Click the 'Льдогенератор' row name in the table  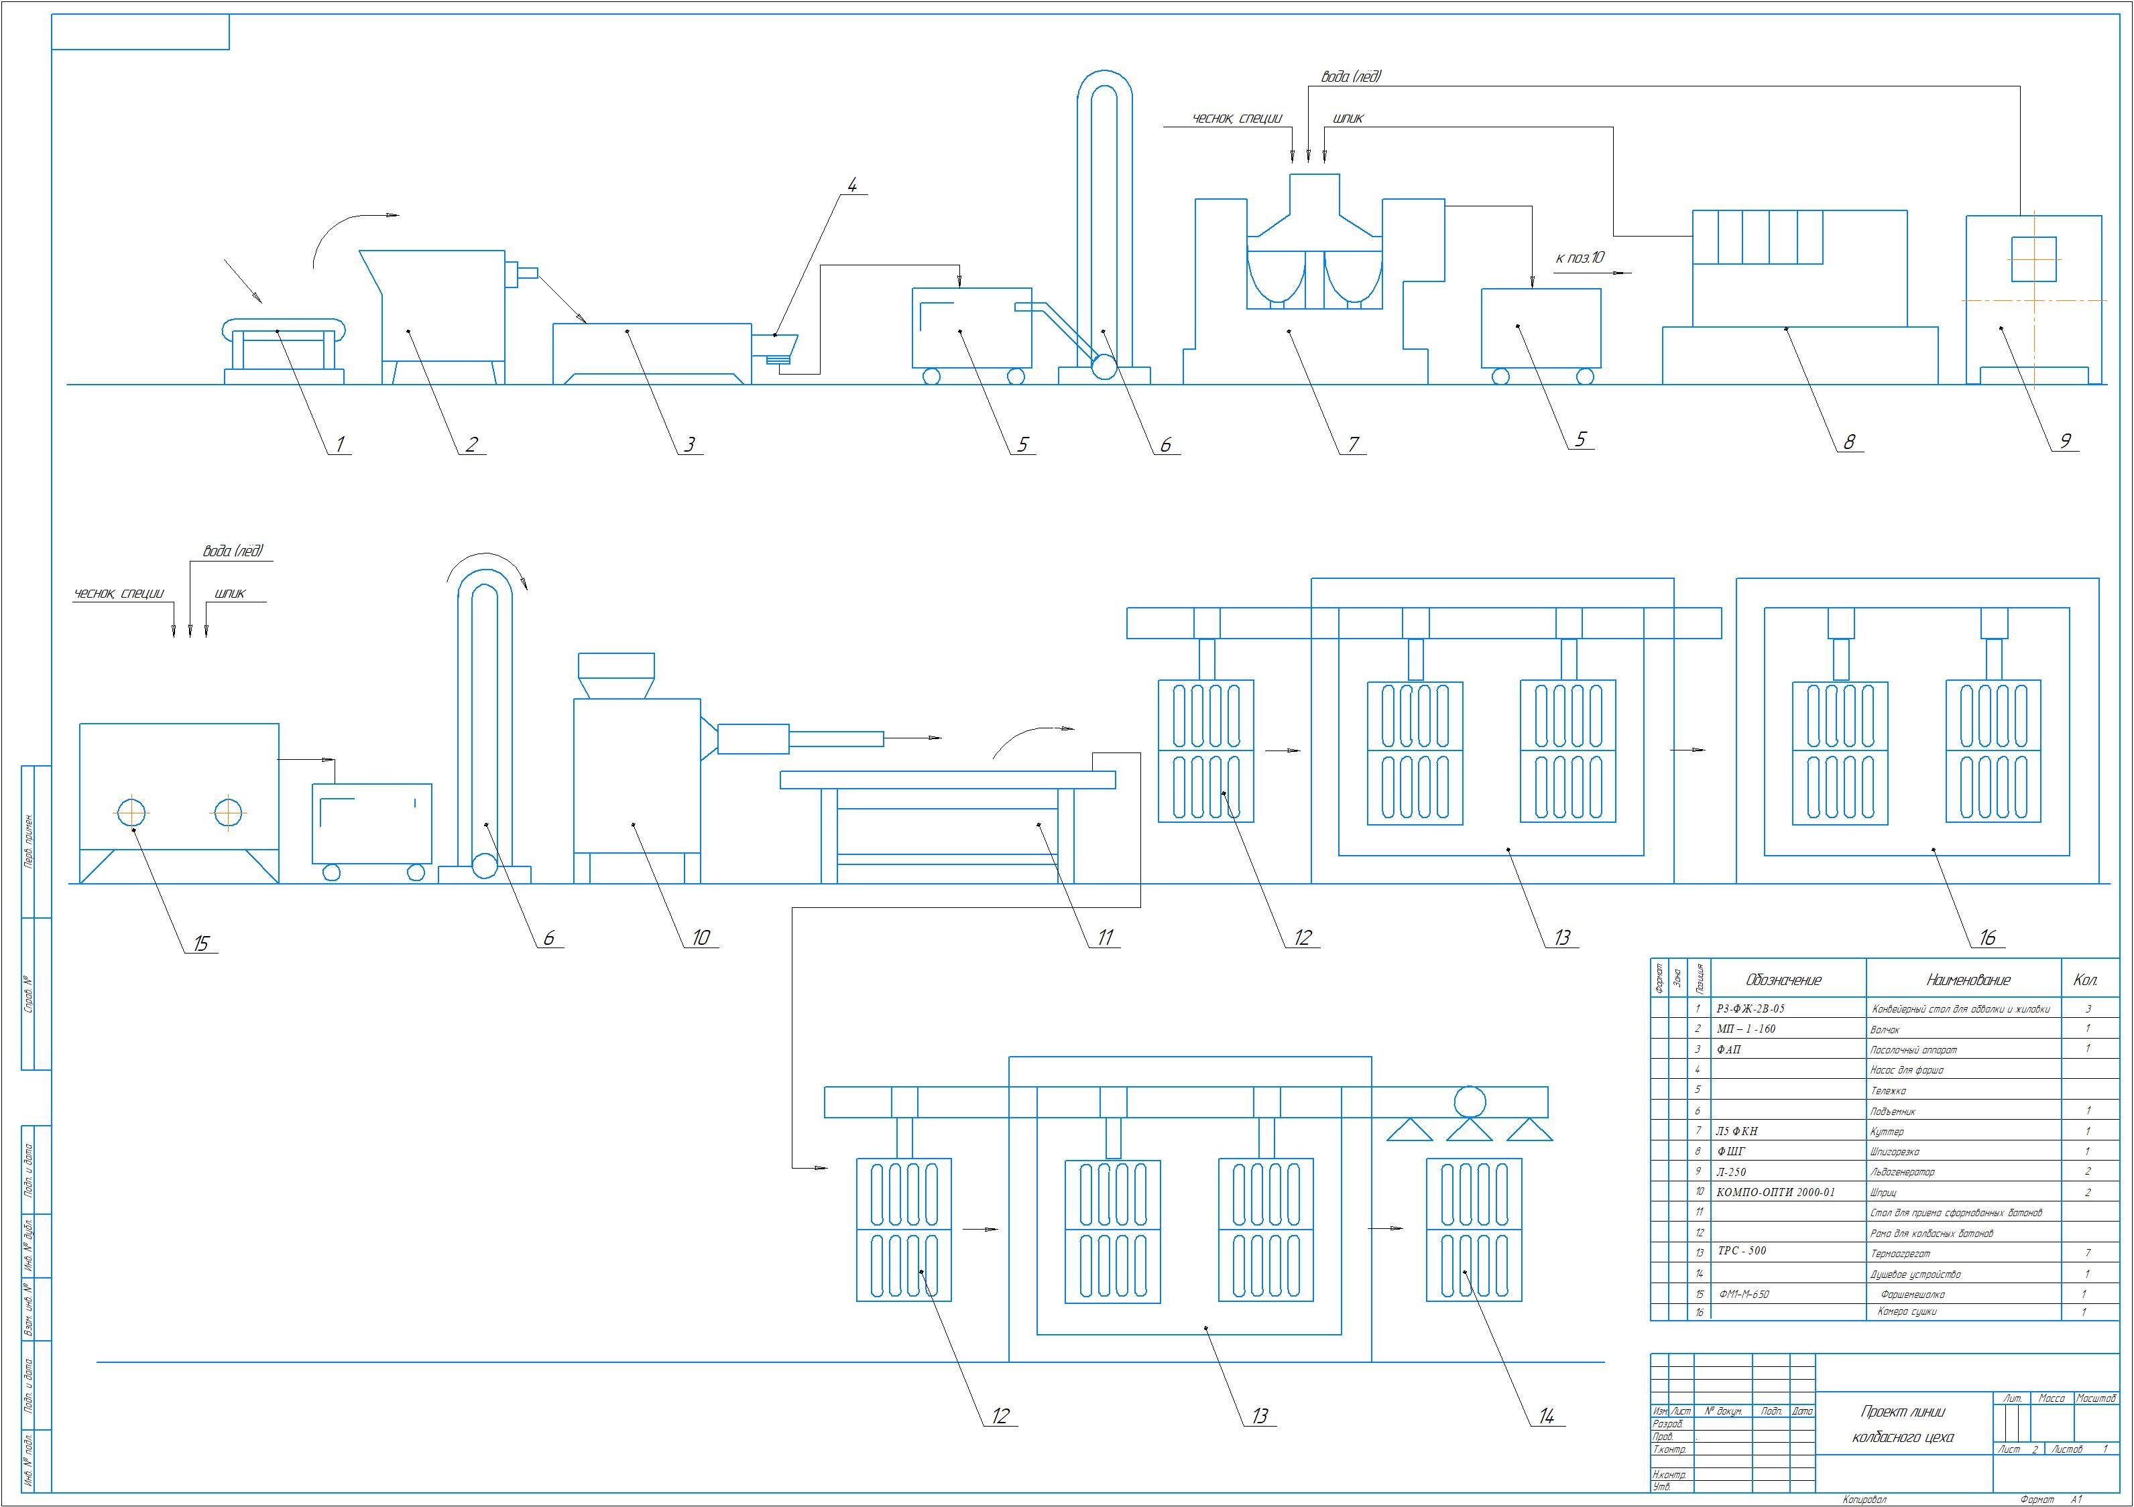(x=1901, y=1173)
